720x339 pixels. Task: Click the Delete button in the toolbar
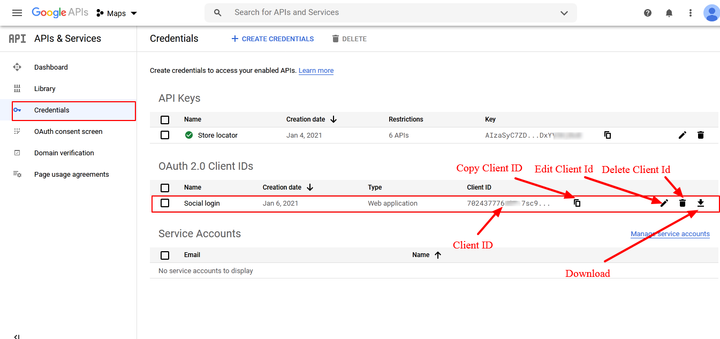tap(349, 39)
